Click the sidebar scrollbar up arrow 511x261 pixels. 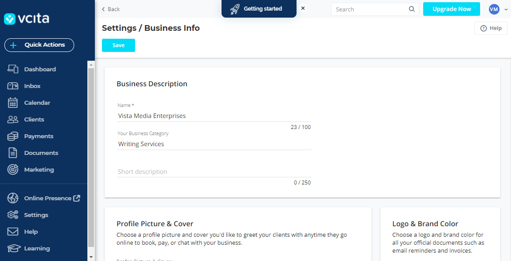[91, 65]
